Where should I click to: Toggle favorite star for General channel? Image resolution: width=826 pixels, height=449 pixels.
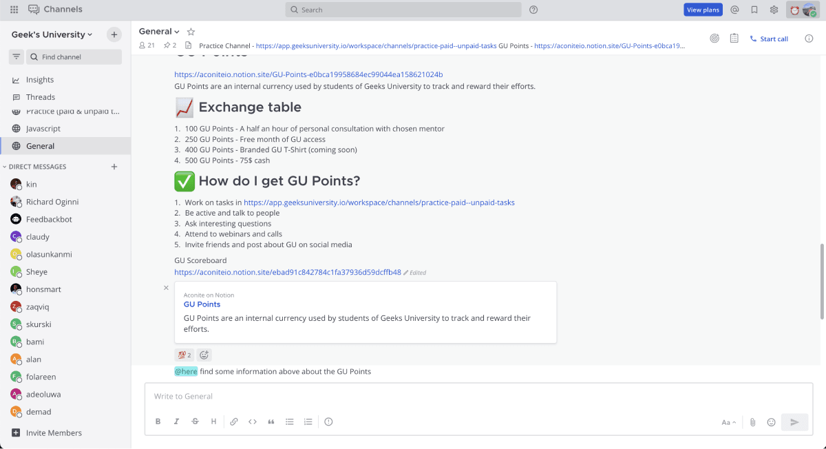pyautogui.click(x=191, y=32)
